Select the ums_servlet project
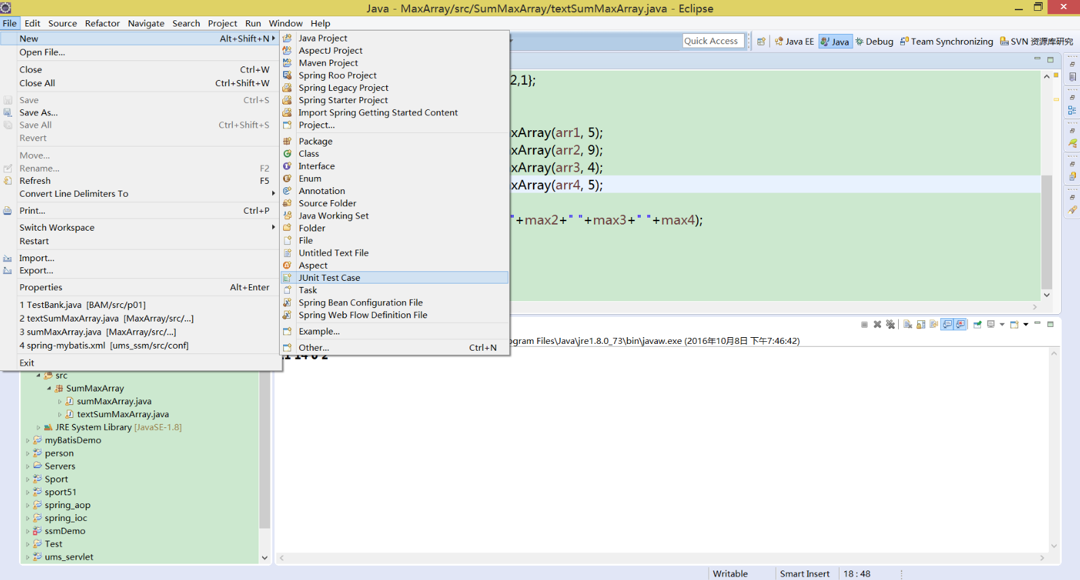 [69, 557]
